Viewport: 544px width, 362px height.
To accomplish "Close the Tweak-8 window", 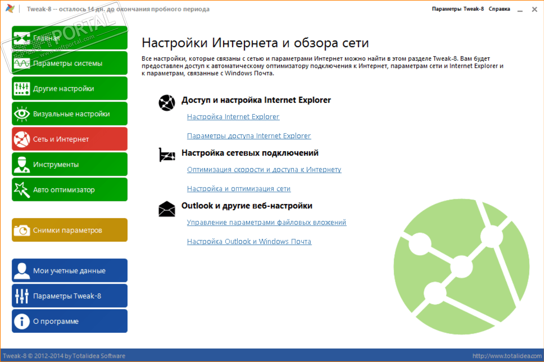I will pyautogui.click(x=534, y=9).
